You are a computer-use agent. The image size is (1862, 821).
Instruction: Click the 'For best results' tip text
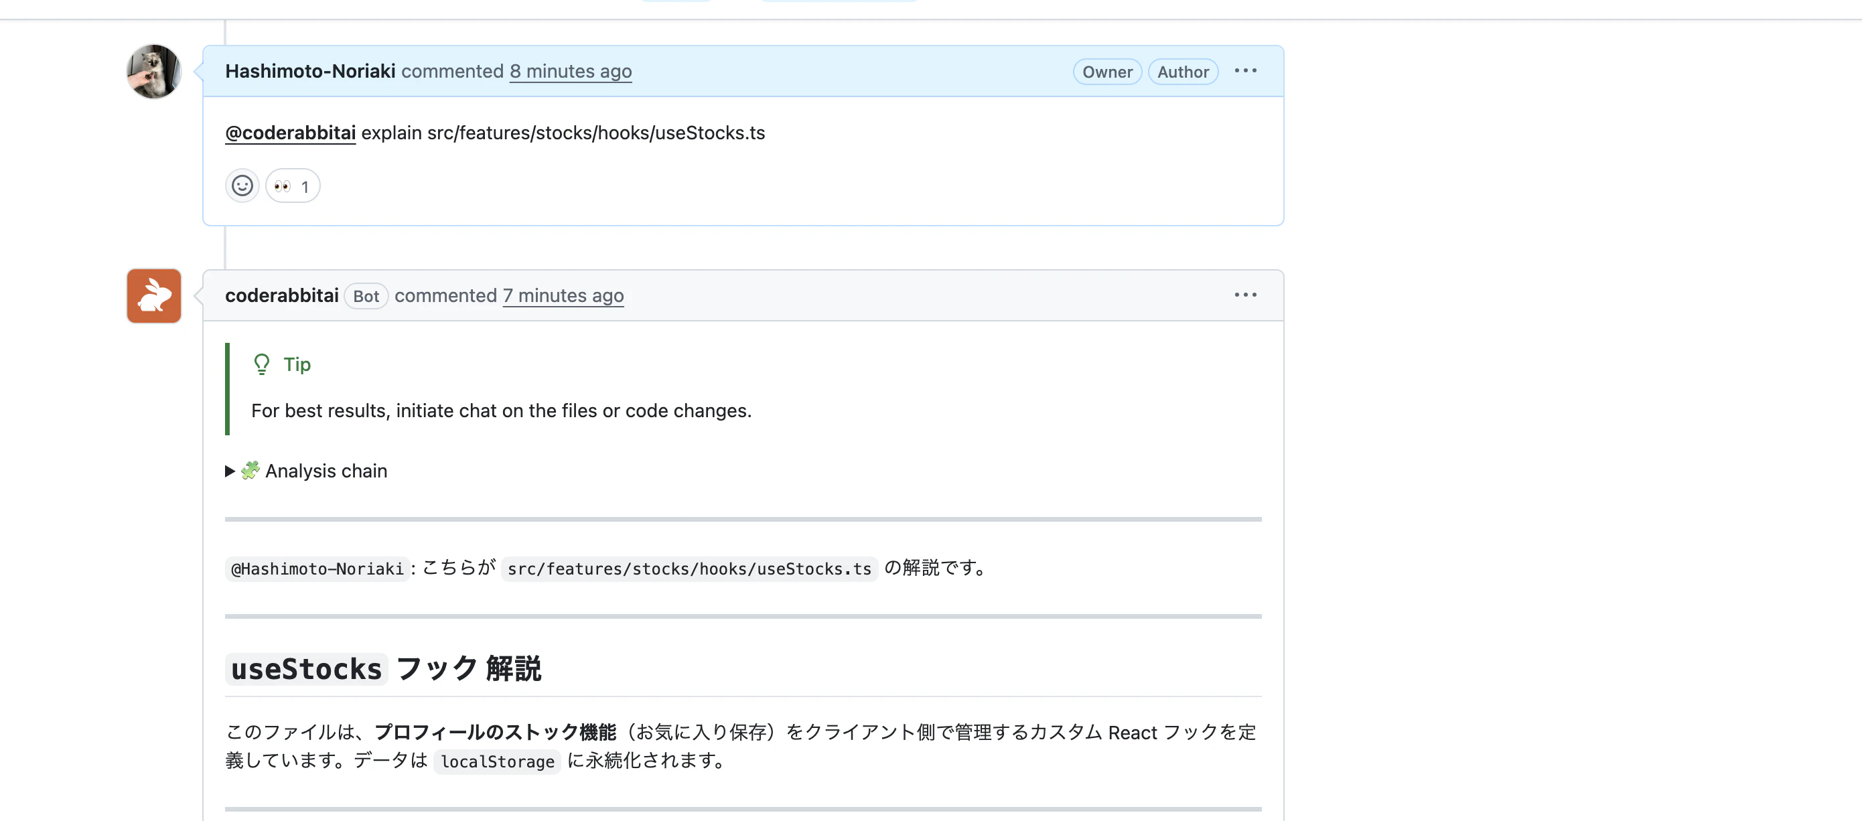(501, 410)
